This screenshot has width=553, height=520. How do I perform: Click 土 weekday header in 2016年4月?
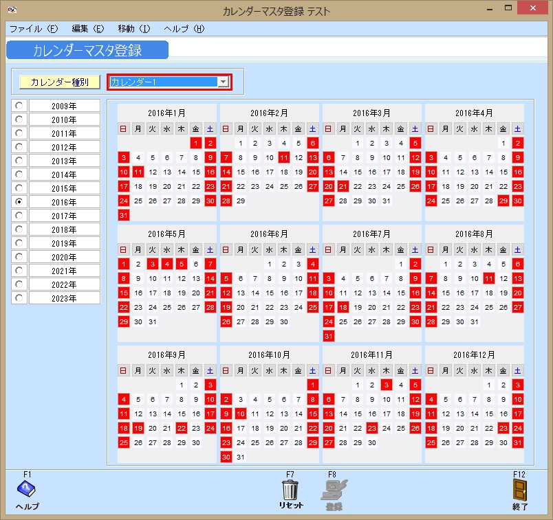tap(518, 129)
